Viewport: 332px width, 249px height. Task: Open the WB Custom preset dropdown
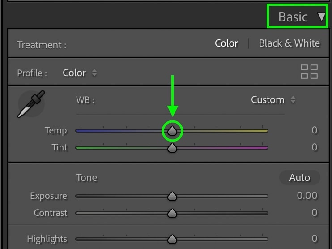pyautogui.click(x=273, y=100)
